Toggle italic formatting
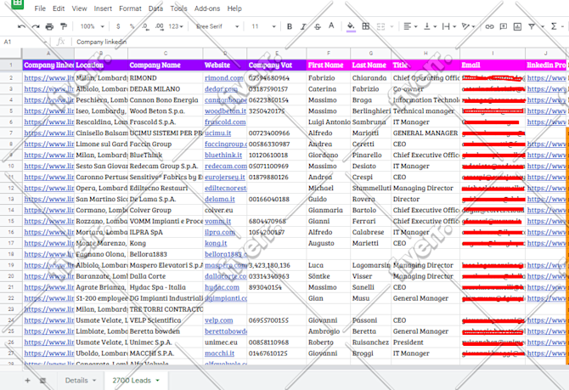The height and width of the screenshot is (390, 569). point(303,26)
